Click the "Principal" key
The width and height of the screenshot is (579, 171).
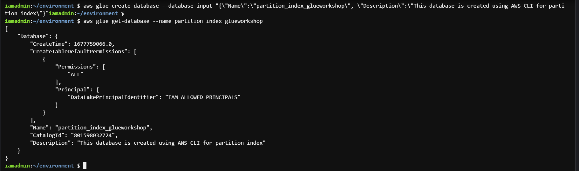pos(72,89)
